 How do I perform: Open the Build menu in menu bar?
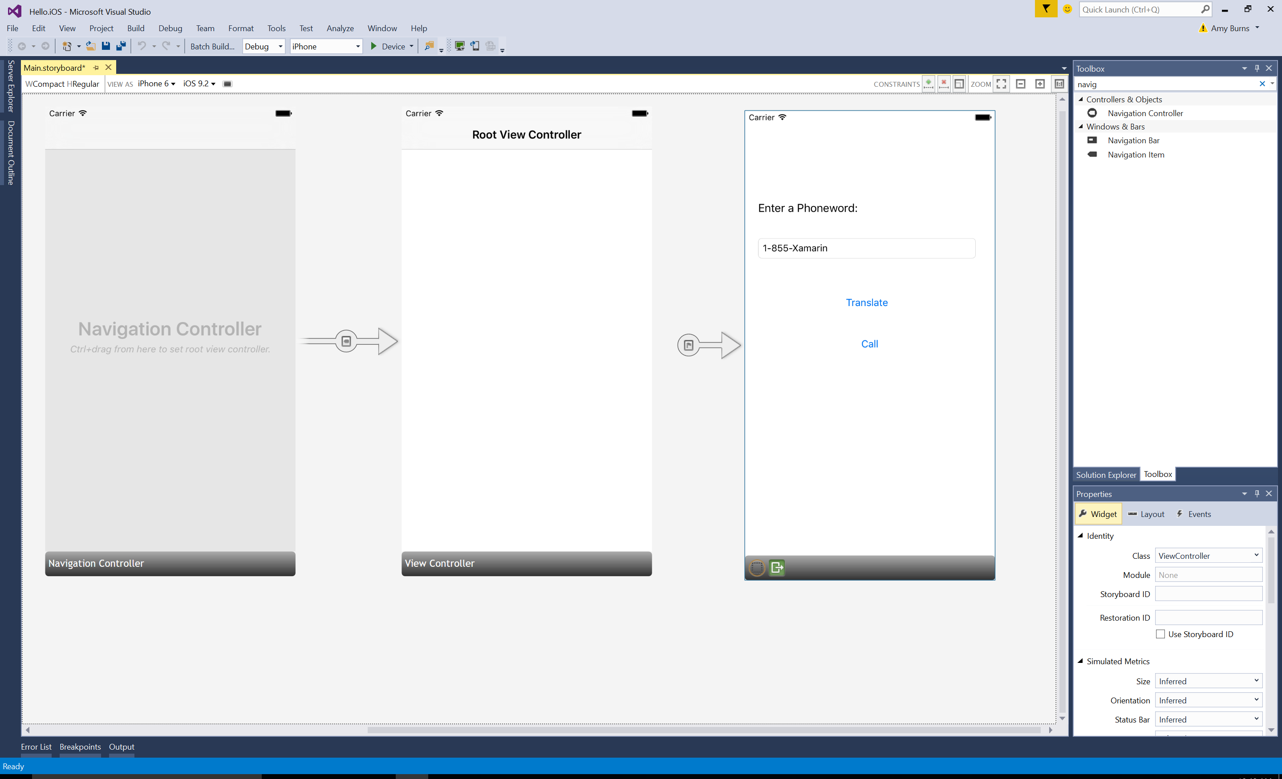point(134,28)
